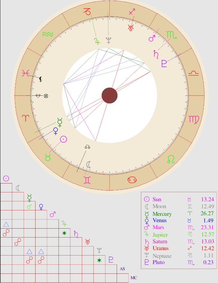Select the Uranus header in the aspect grid
The height and width of the screenshot is (283, 218).
click(x=88, y=242)
